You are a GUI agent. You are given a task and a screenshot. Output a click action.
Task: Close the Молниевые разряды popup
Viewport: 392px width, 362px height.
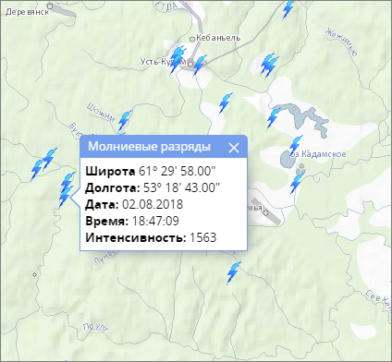tap(234, 148)
